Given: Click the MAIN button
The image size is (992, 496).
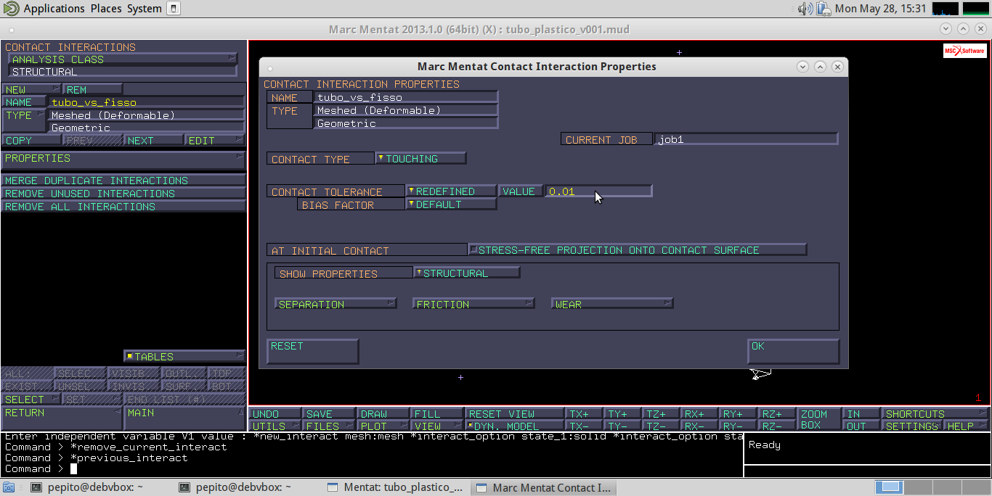Looking at the screenshot, I should coord(185,418).
